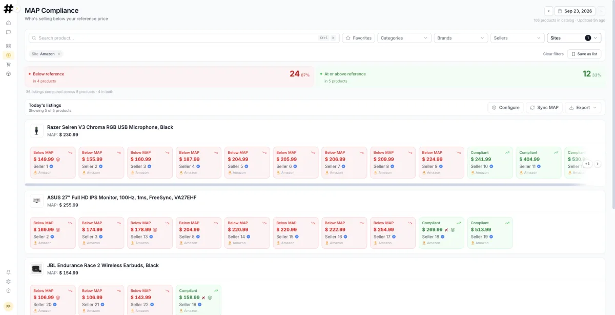Open Seller 1 listing at $ 149.99
Viewport: 615px width, 315px height.
pos(53,163)
